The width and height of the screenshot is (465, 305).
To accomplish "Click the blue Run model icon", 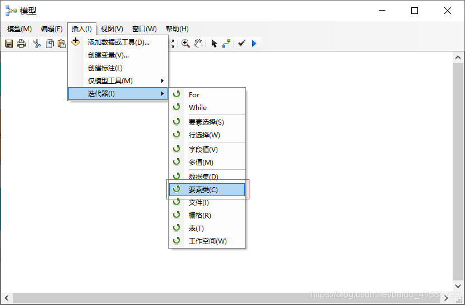I will tap(254, 44).
